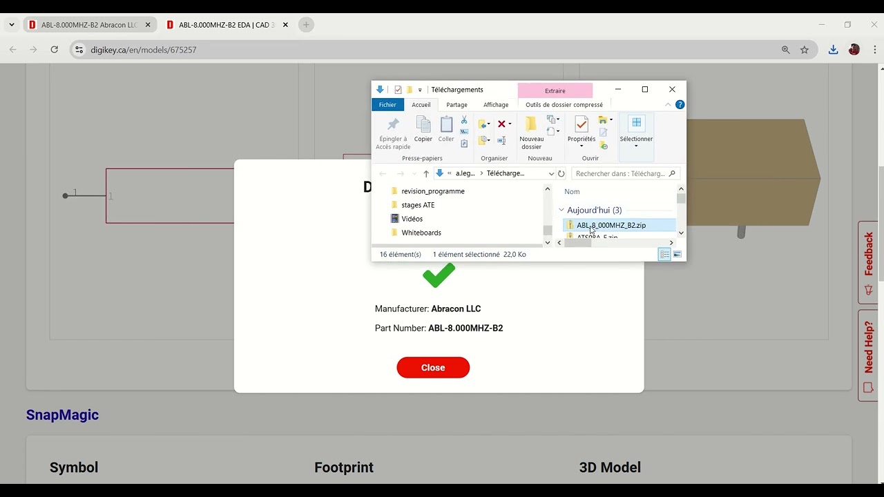Image resolution: width=884 pixels, height=497 pixels.
Task: Open the Move to dropdown arrow
Action: click(489, 125)
